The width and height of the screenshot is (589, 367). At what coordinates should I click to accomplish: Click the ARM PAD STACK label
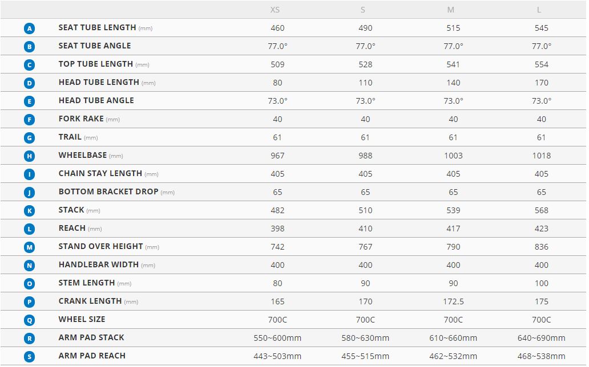click(x=91, y=337)
